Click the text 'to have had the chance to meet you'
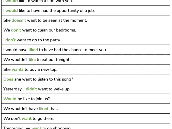 73,50
